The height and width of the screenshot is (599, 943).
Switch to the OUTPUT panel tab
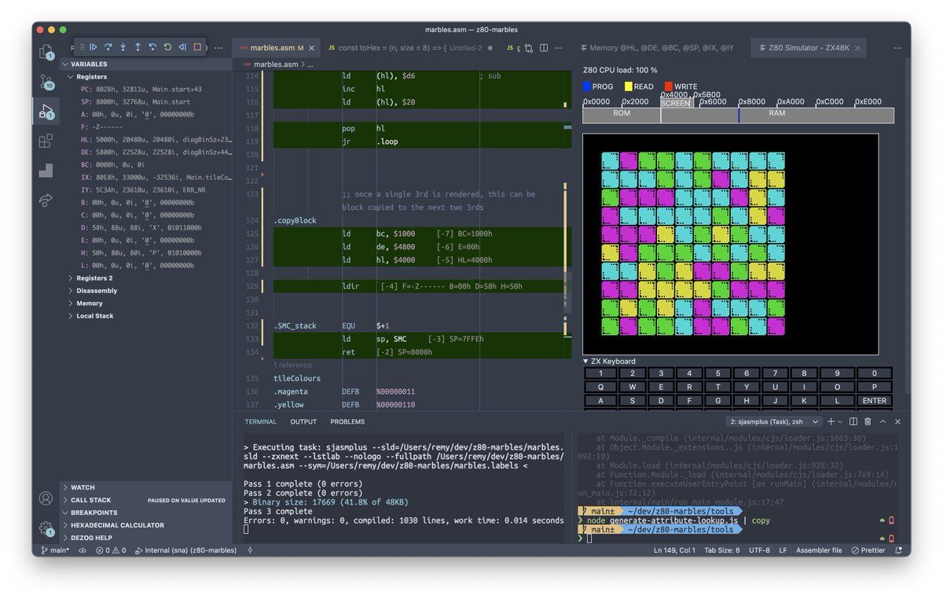click(303, 422)
